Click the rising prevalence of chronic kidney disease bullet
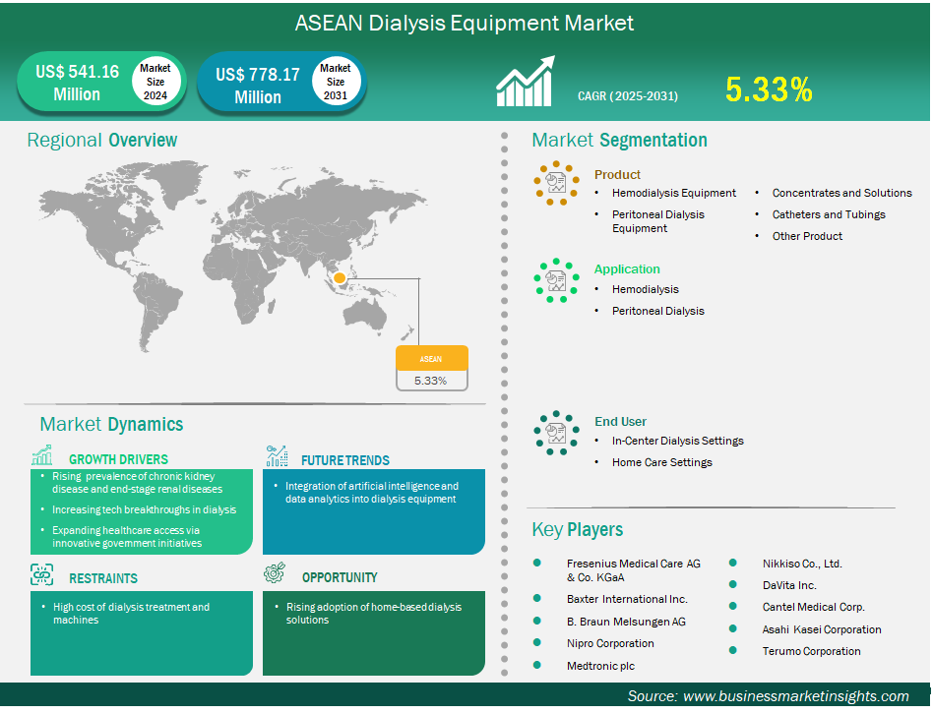Screen dimensions: 933x714 [x=137, y=483]
